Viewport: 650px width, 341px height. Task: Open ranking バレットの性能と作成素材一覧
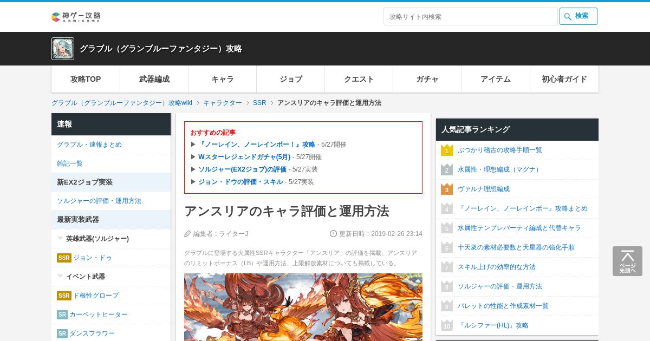click(x=503, y=306)
